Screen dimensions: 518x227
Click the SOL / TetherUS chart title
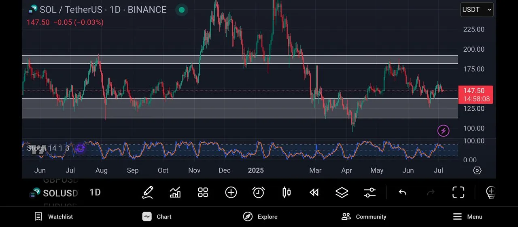pos(103,10)
